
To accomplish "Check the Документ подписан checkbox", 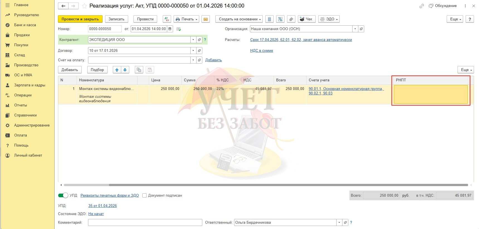I will tap(144, 196).
